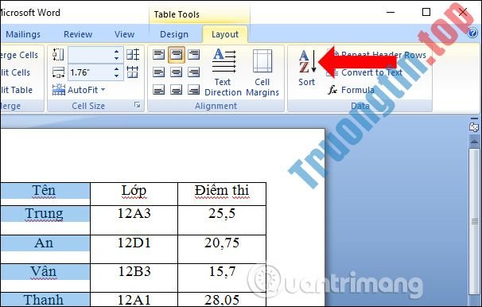Click the ruler toggle icon above the vertical scrollbar
482x307 pixels.
(474, 126)
